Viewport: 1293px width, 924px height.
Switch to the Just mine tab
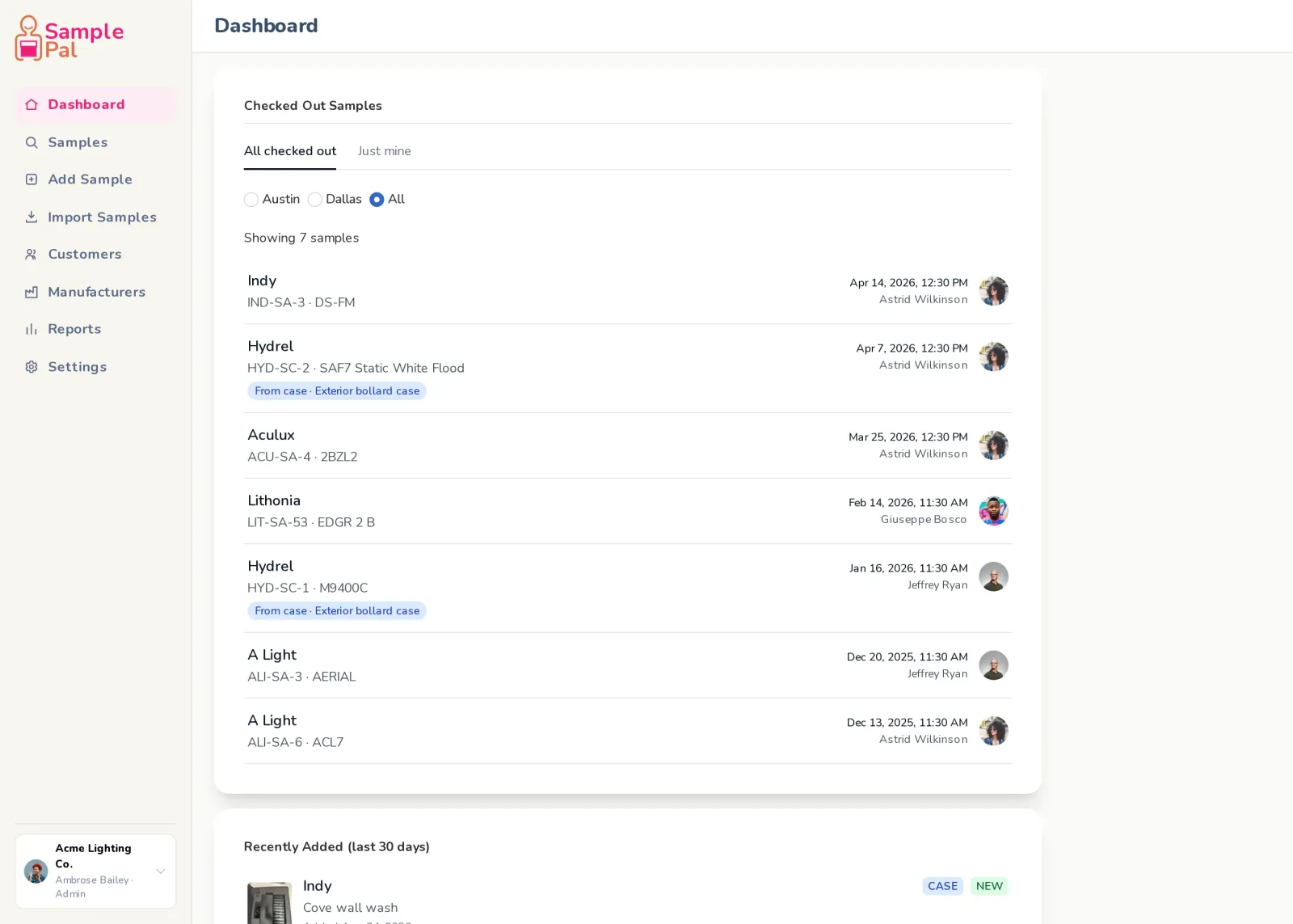(385, 151)
